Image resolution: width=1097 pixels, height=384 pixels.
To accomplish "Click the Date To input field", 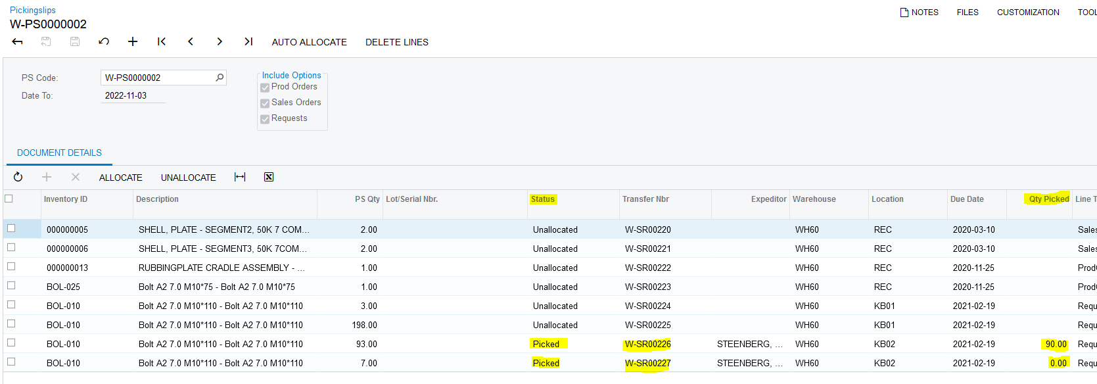I will tap(133, 96).
